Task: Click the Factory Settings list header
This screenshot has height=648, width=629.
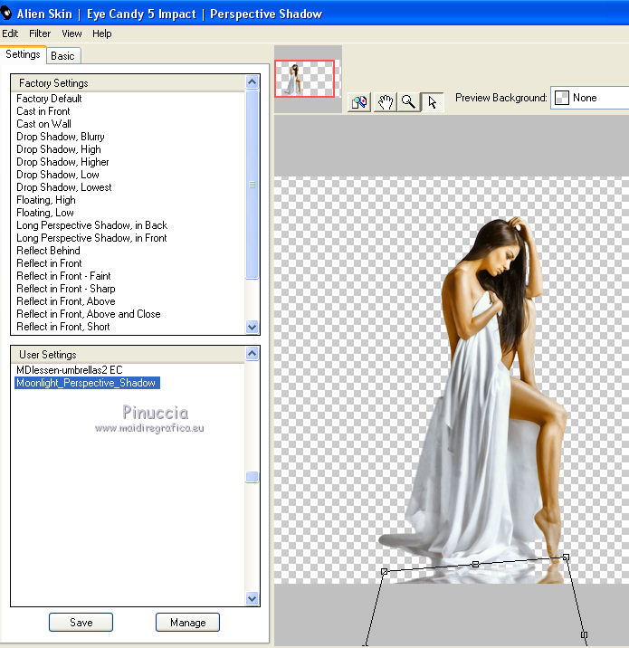Action: pos(128,83)
